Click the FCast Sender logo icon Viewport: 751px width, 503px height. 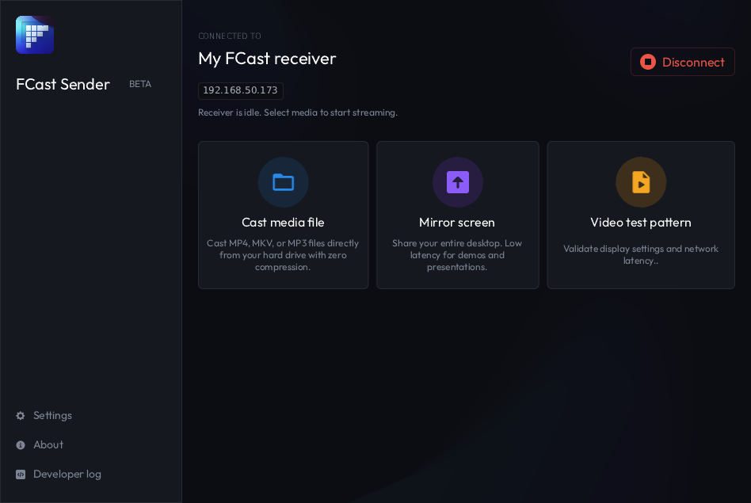click(35, 35)
